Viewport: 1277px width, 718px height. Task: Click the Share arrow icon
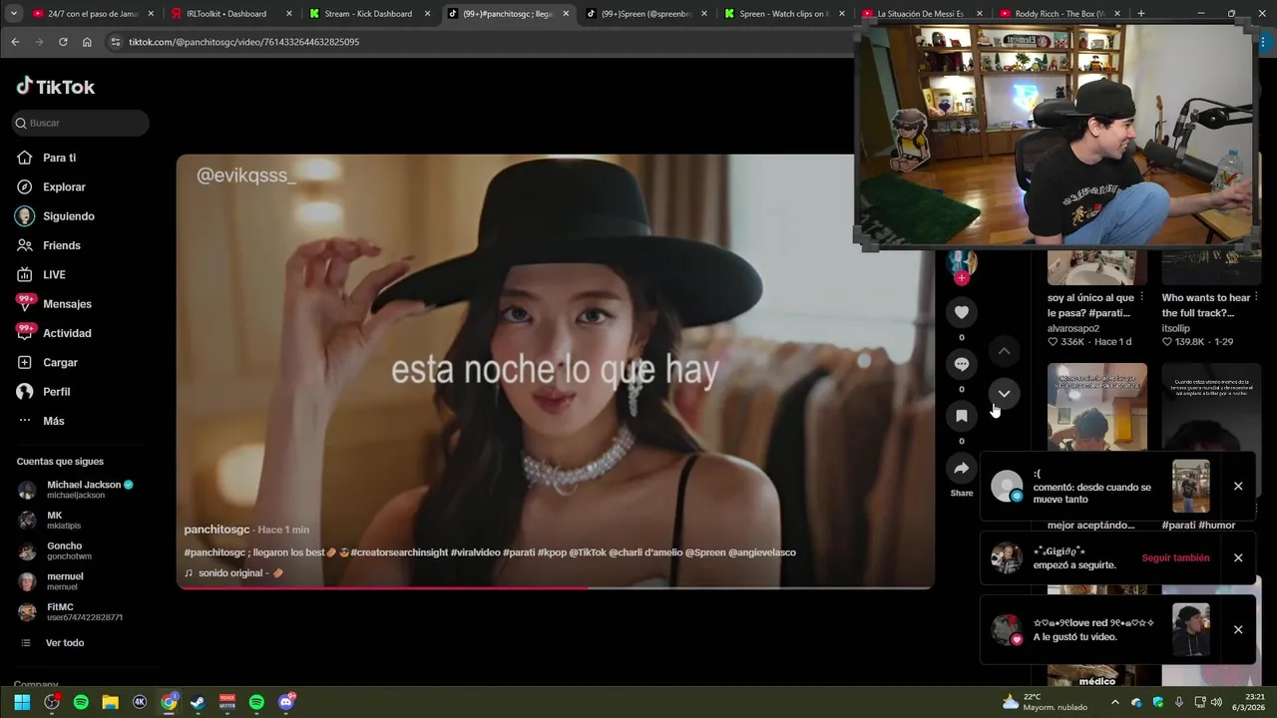[x=962, y=468]
